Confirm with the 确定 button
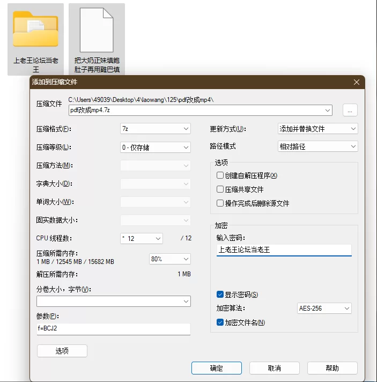This screenshot has width=377, height=382. click(217, 368)
